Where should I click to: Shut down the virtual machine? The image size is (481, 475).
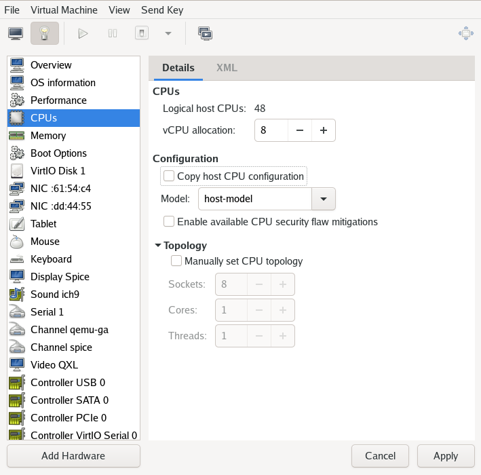tap(141, 33)
